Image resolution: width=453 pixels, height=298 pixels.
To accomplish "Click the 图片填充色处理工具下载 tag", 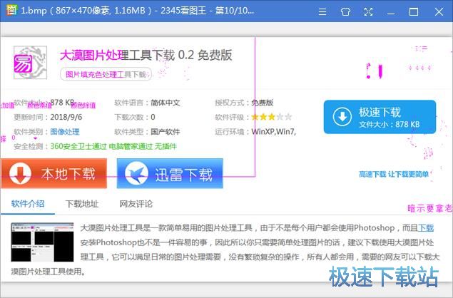I will (106, 74).
